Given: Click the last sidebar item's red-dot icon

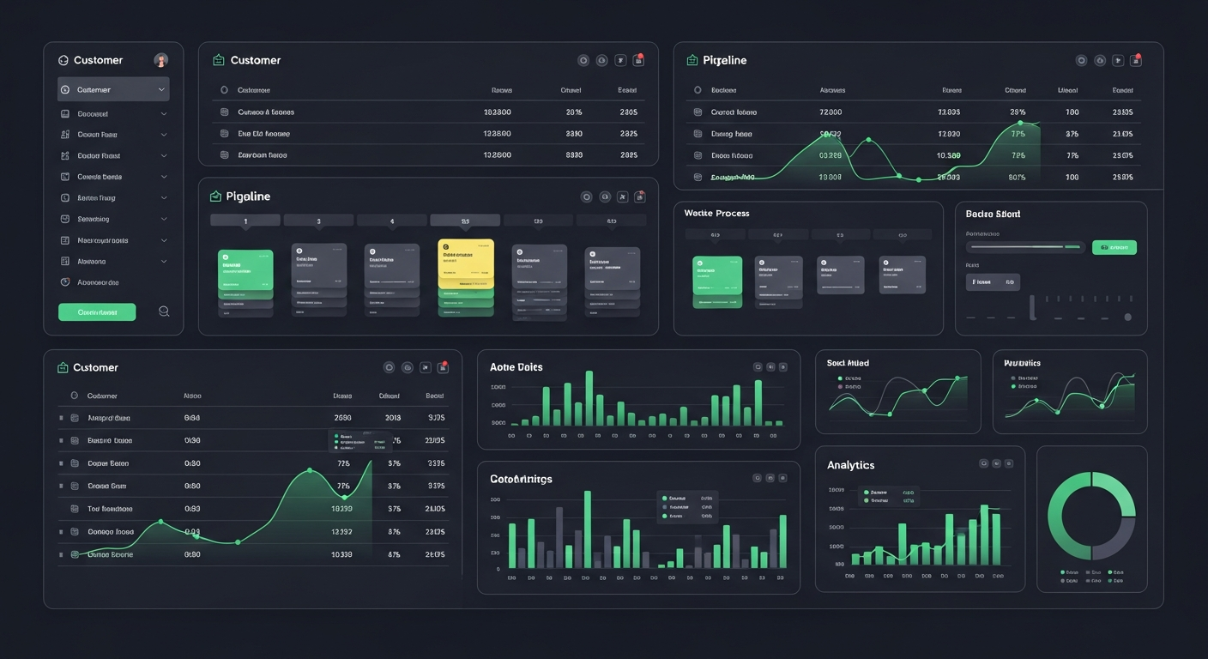Looking at the screenshot, I should click(x=65, y=281).
